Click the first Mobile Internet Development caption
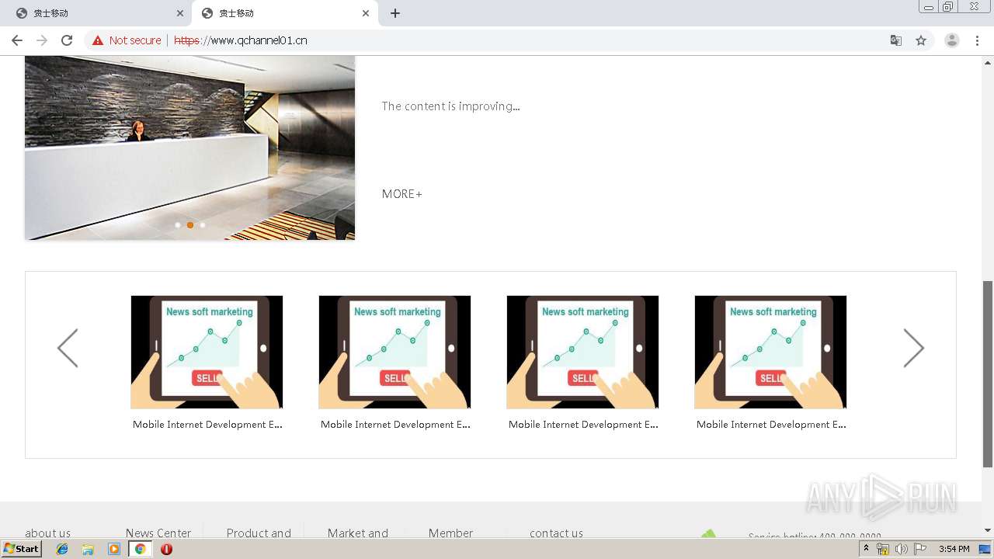This screenshot has width=994, height=559. tap(207, 425)
